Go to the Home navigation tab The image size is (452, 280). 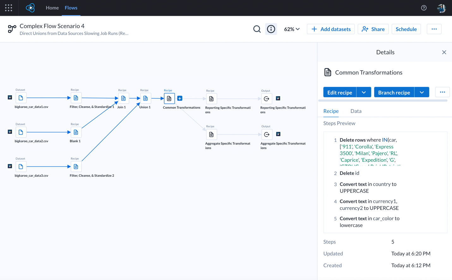pos(52,8)
